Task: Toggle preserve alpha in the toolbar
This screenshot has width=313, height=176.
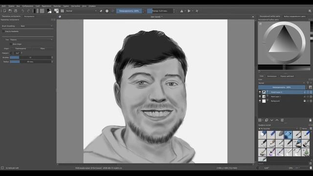Action: [107, 11]
